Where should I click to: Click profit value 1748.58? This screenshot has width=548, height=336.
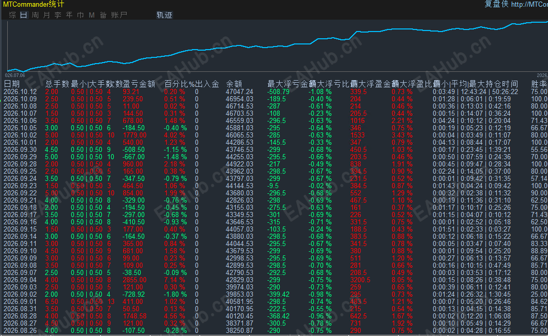134,316
